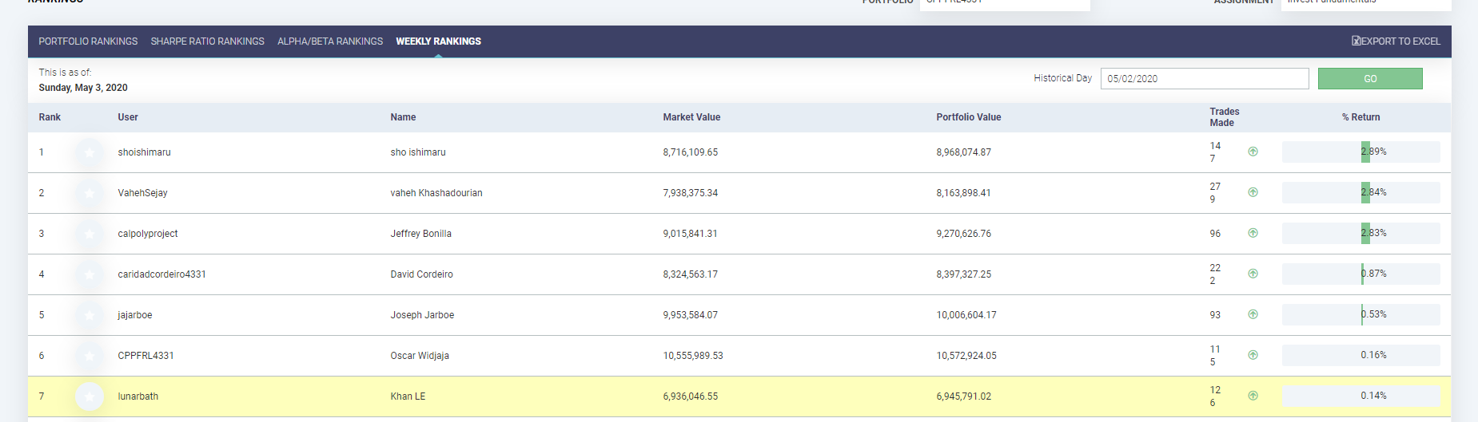Image resolution: width=1478 pixels, height=422 pixels.
Task: Click Export to Excel link
Action: pos(1396,41)
